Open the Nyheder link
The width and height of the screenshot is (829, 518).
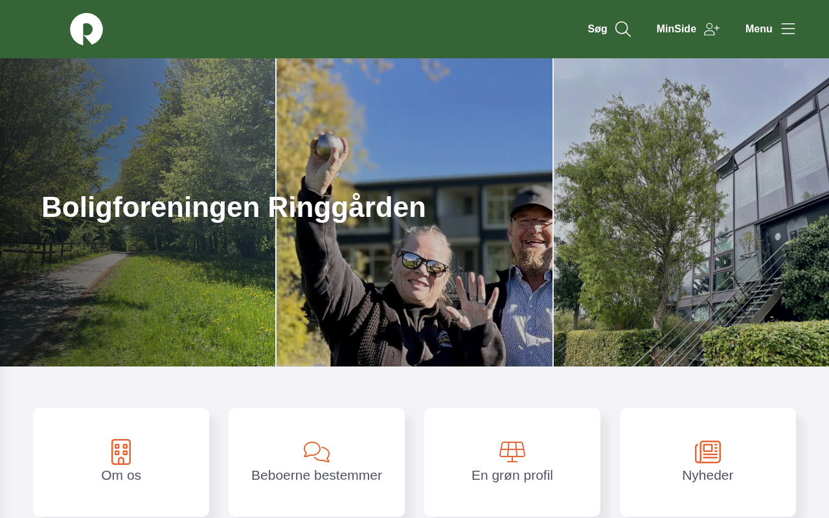708,475
